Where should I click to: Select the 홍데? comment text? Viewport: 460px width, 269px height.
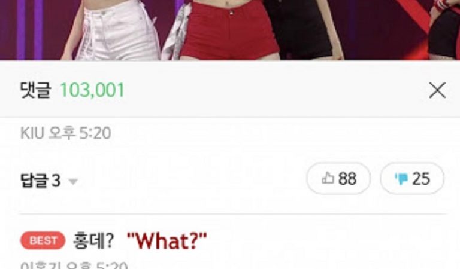click(x=93, y=241)
